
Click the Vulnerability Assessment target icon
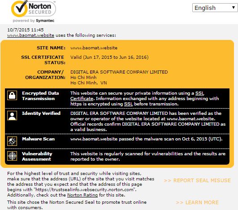point(12,156)
